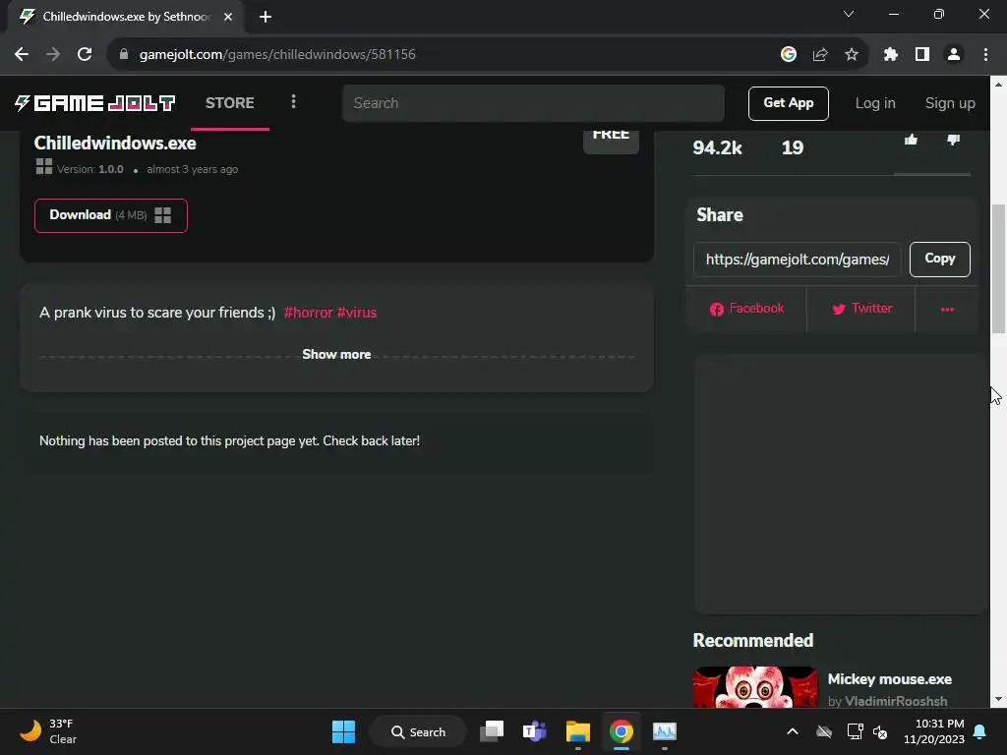Image resolution: width=1007 pixels, height=755 pixels.
Task: Open Chrome extensions puzzle icon
Action: 890,55
